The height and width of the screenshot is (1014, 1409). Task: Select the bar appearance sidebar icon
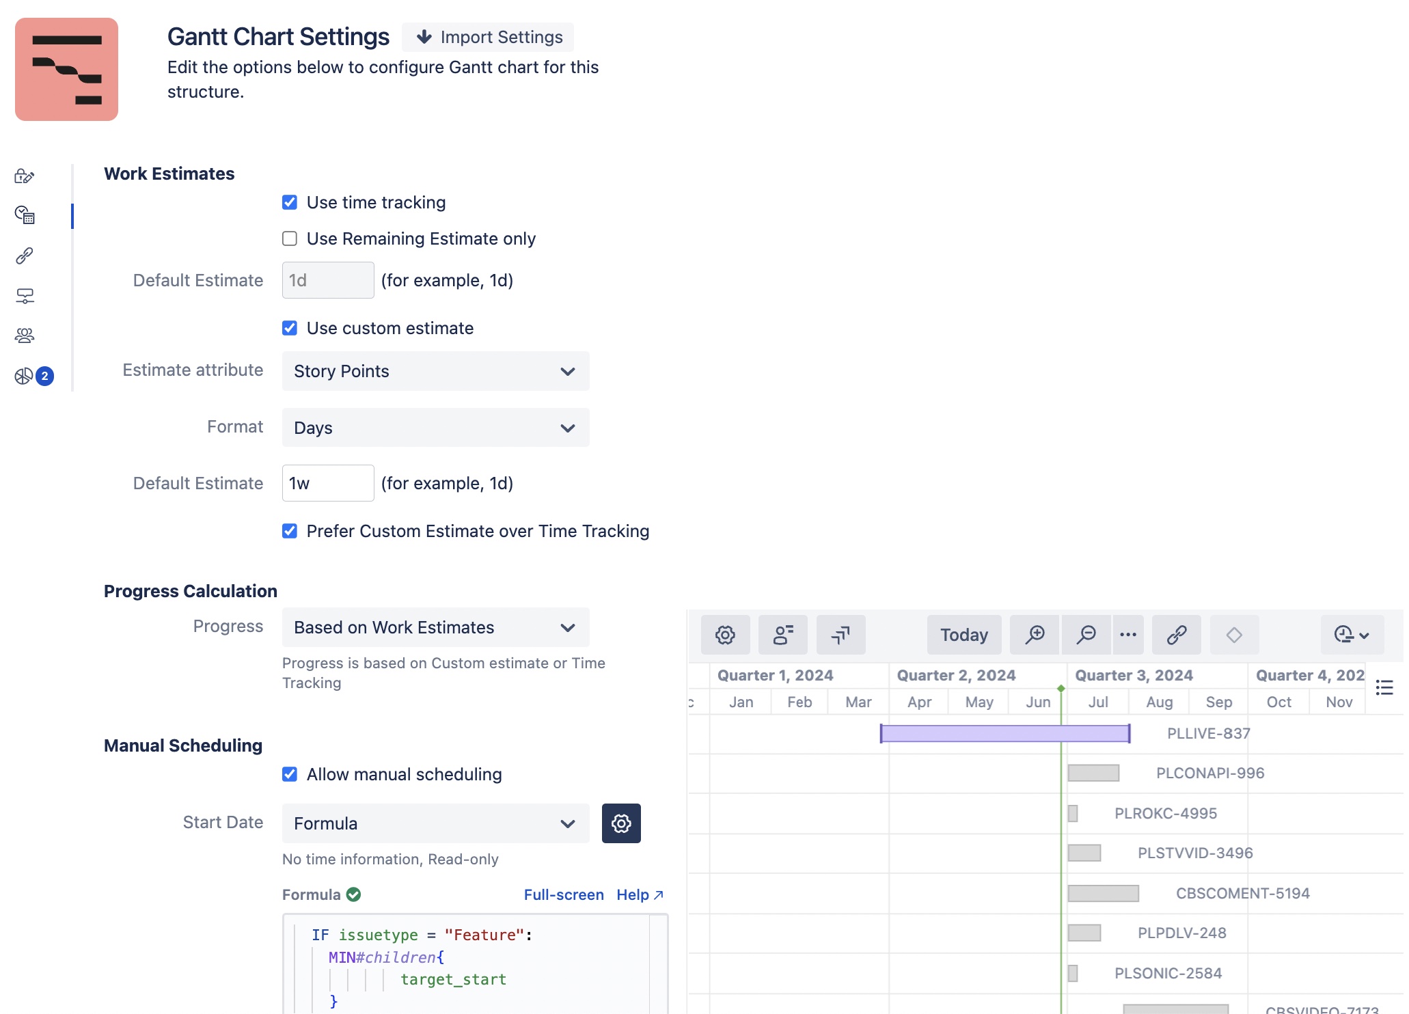point(24,296)
